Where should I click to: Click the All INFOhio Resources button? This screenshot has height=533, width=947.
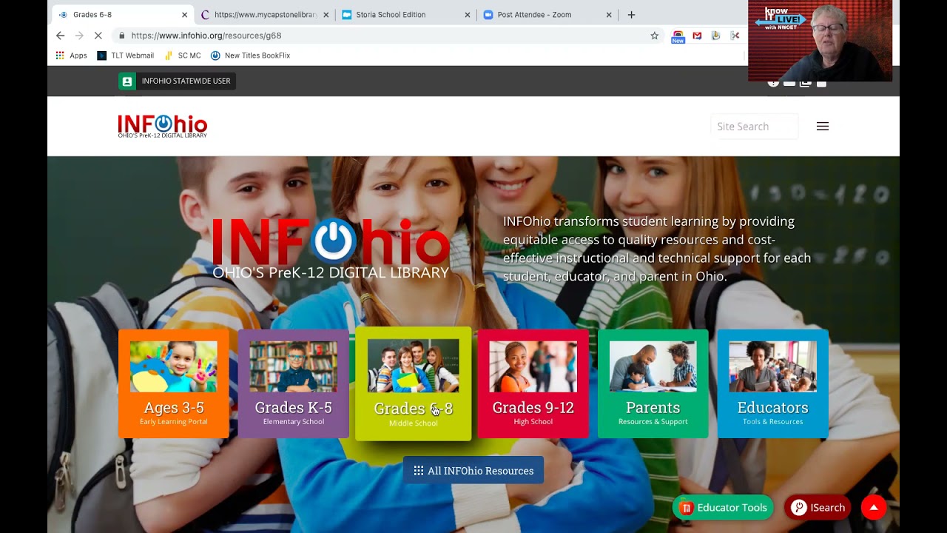pos(473,471)
